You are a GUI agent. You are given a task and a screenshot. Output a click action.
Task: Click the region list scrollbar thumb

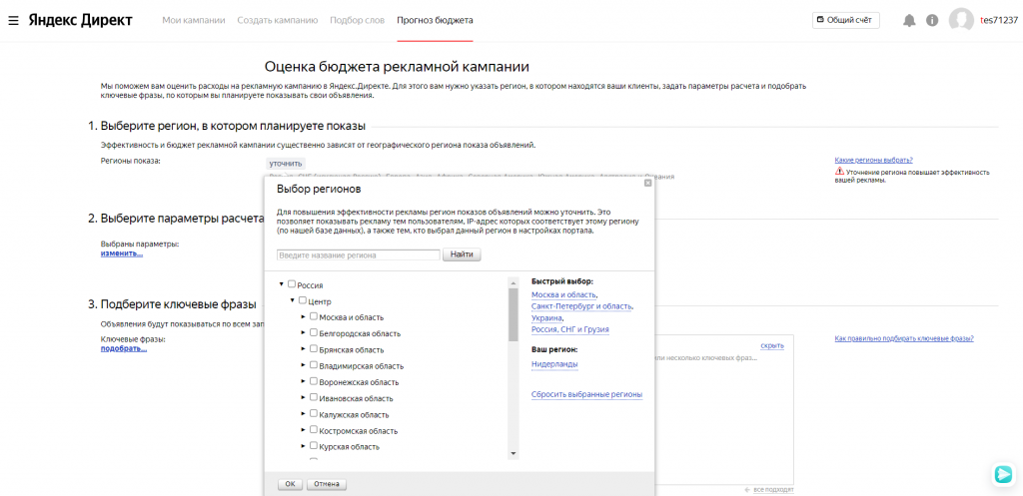[512, 314]
